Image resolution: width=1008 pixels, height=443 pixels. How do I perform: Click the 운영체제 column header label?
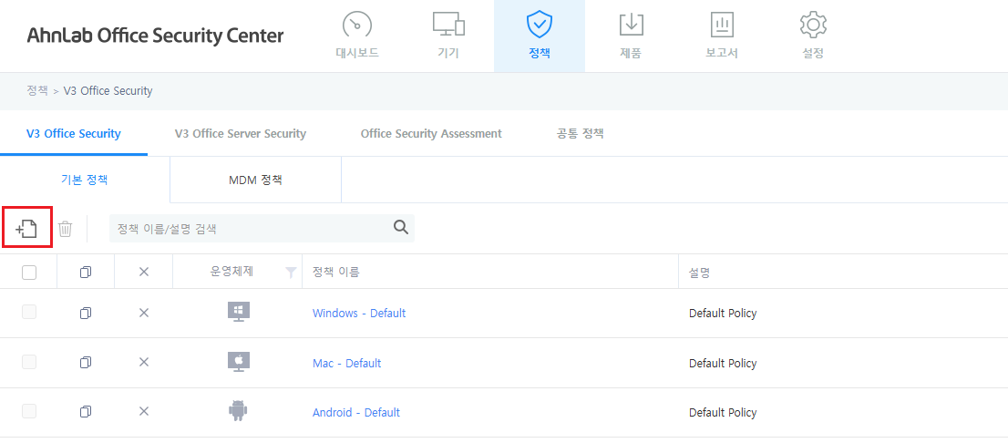point(231,272)
